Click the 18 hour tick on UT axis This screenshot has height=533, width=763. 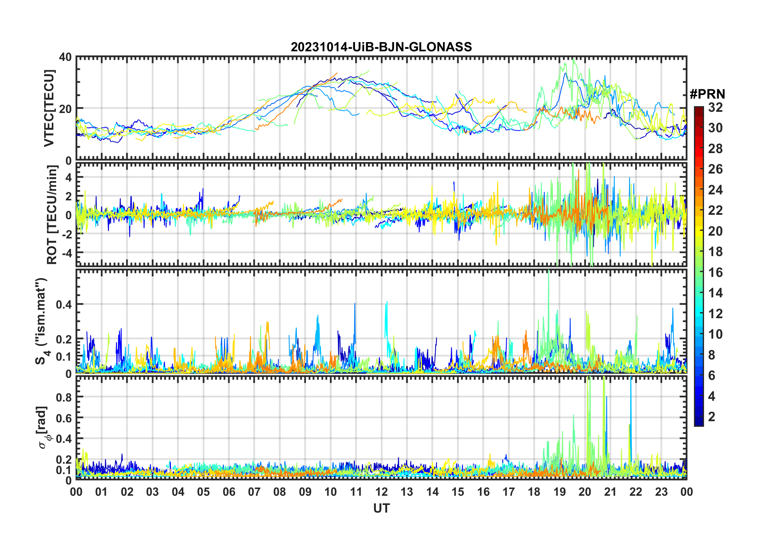pyautogui.click(x=534, y=492)
